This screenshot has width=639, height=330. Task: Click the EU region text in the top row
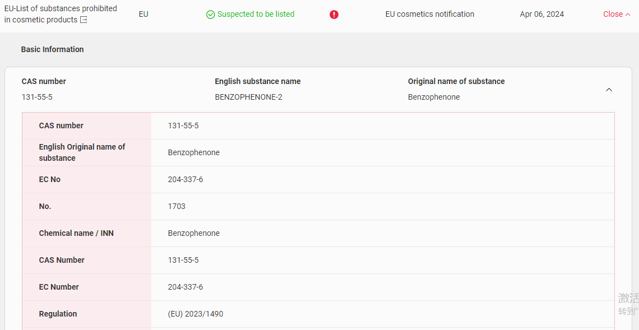pos(143,14)
